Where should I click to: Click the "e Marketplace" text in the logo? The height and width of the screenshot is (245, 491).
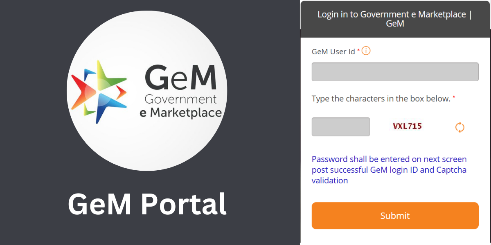click(x=181, y=113)
